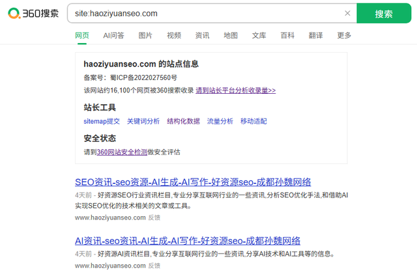Open the 视频 tab
This screenshot has width=417, height=278.
174,35
